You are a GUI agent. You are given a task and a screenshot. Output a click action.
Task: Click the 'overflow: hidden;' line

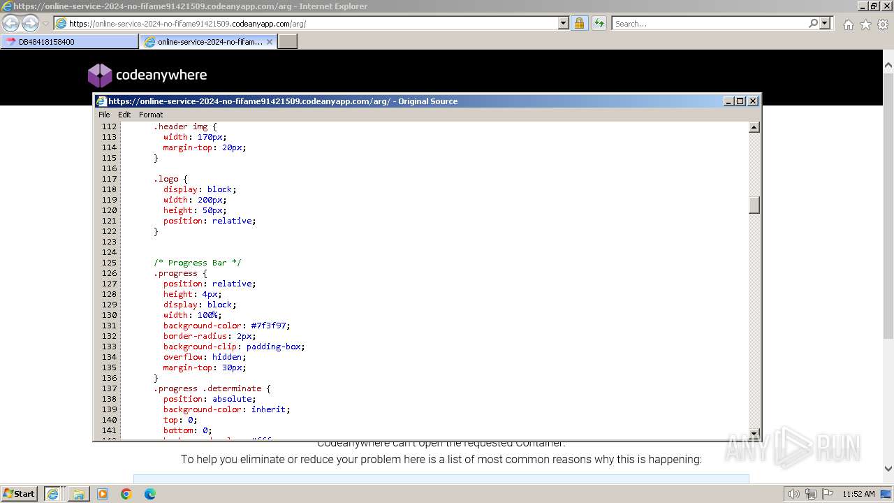coord(205,357)
